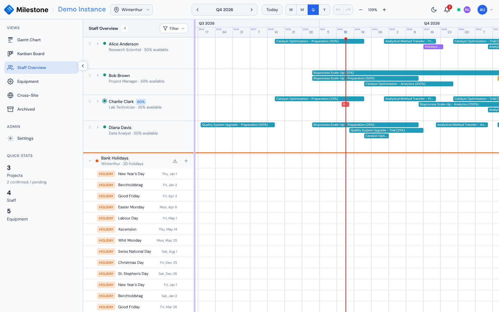Image resolution: width=499 pixels, height=312 pixels.
Task: Expand Bob Brown's row
Action: click(x=98, y=75)
